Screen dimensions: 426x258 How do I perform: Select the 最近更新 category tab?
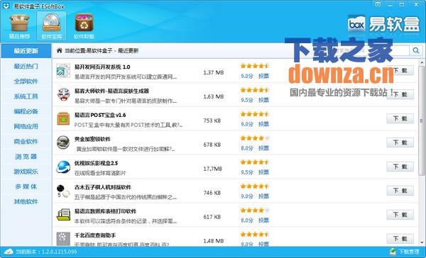tap(26, 51)
